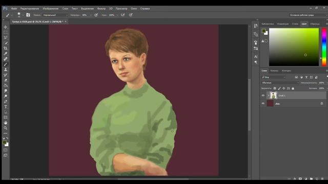Open the brush settings panel button
The image size is (328, 184).
pyautogui.click(x=28, y=15)
